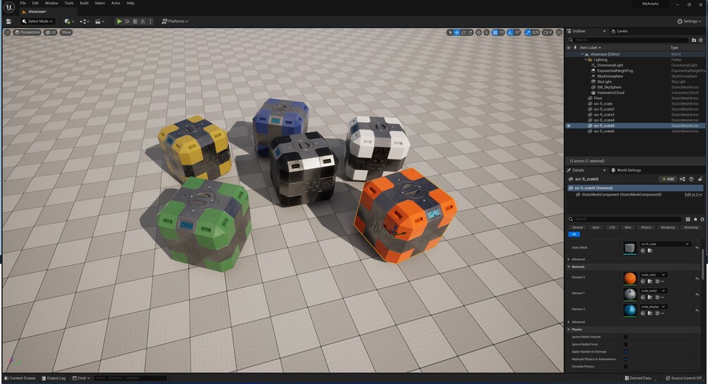Screen dimensions: 708x384
Task: Click the lock Details panel icon
Action: pyautogui.click(x=700, y=179)
